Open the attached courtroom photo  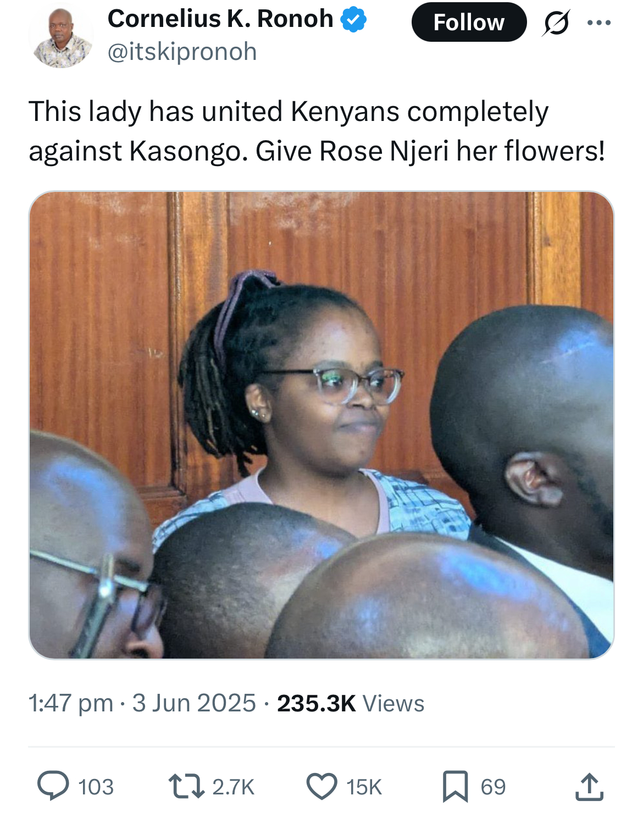(321, 425)
